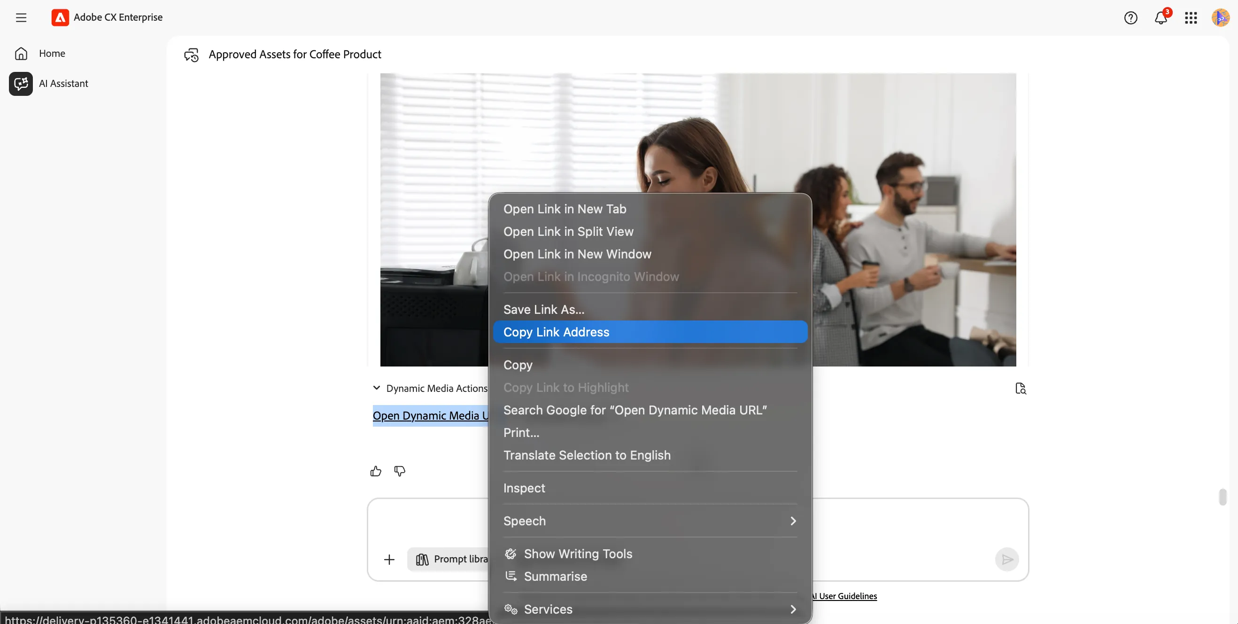Open the user profile avatar
1238x624 pixels.
pyautogui.click(x=1220, y=18)
